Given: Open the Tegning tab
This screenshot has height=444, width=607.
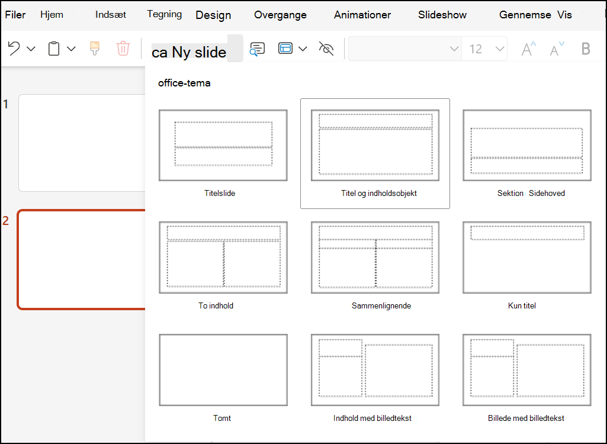Looking at the screenshot, I should pos(165,14).
